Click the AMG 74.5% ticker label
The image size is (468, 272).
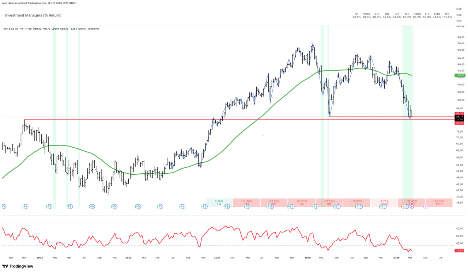click(437, 15)
